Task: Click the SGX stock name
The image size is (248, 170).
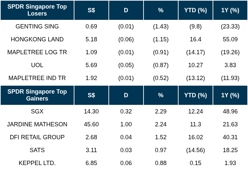Action: (x=37, y=111)
